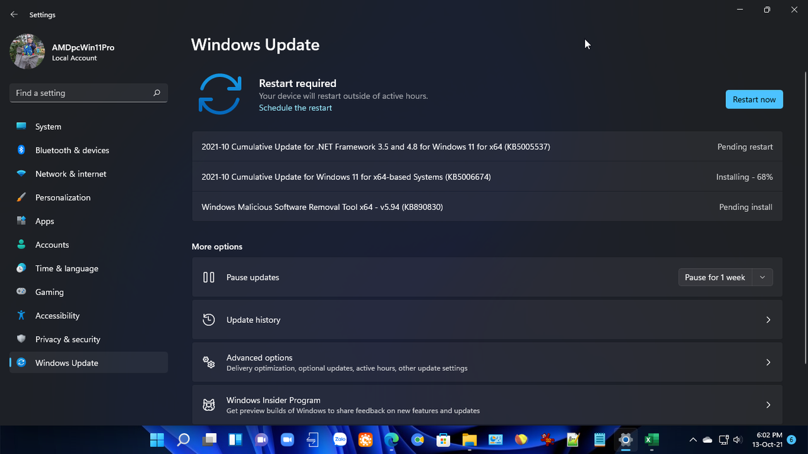This screenshot has width=808, height=454.
Task: Click the Restart now button
Action: tap(754, 100)
